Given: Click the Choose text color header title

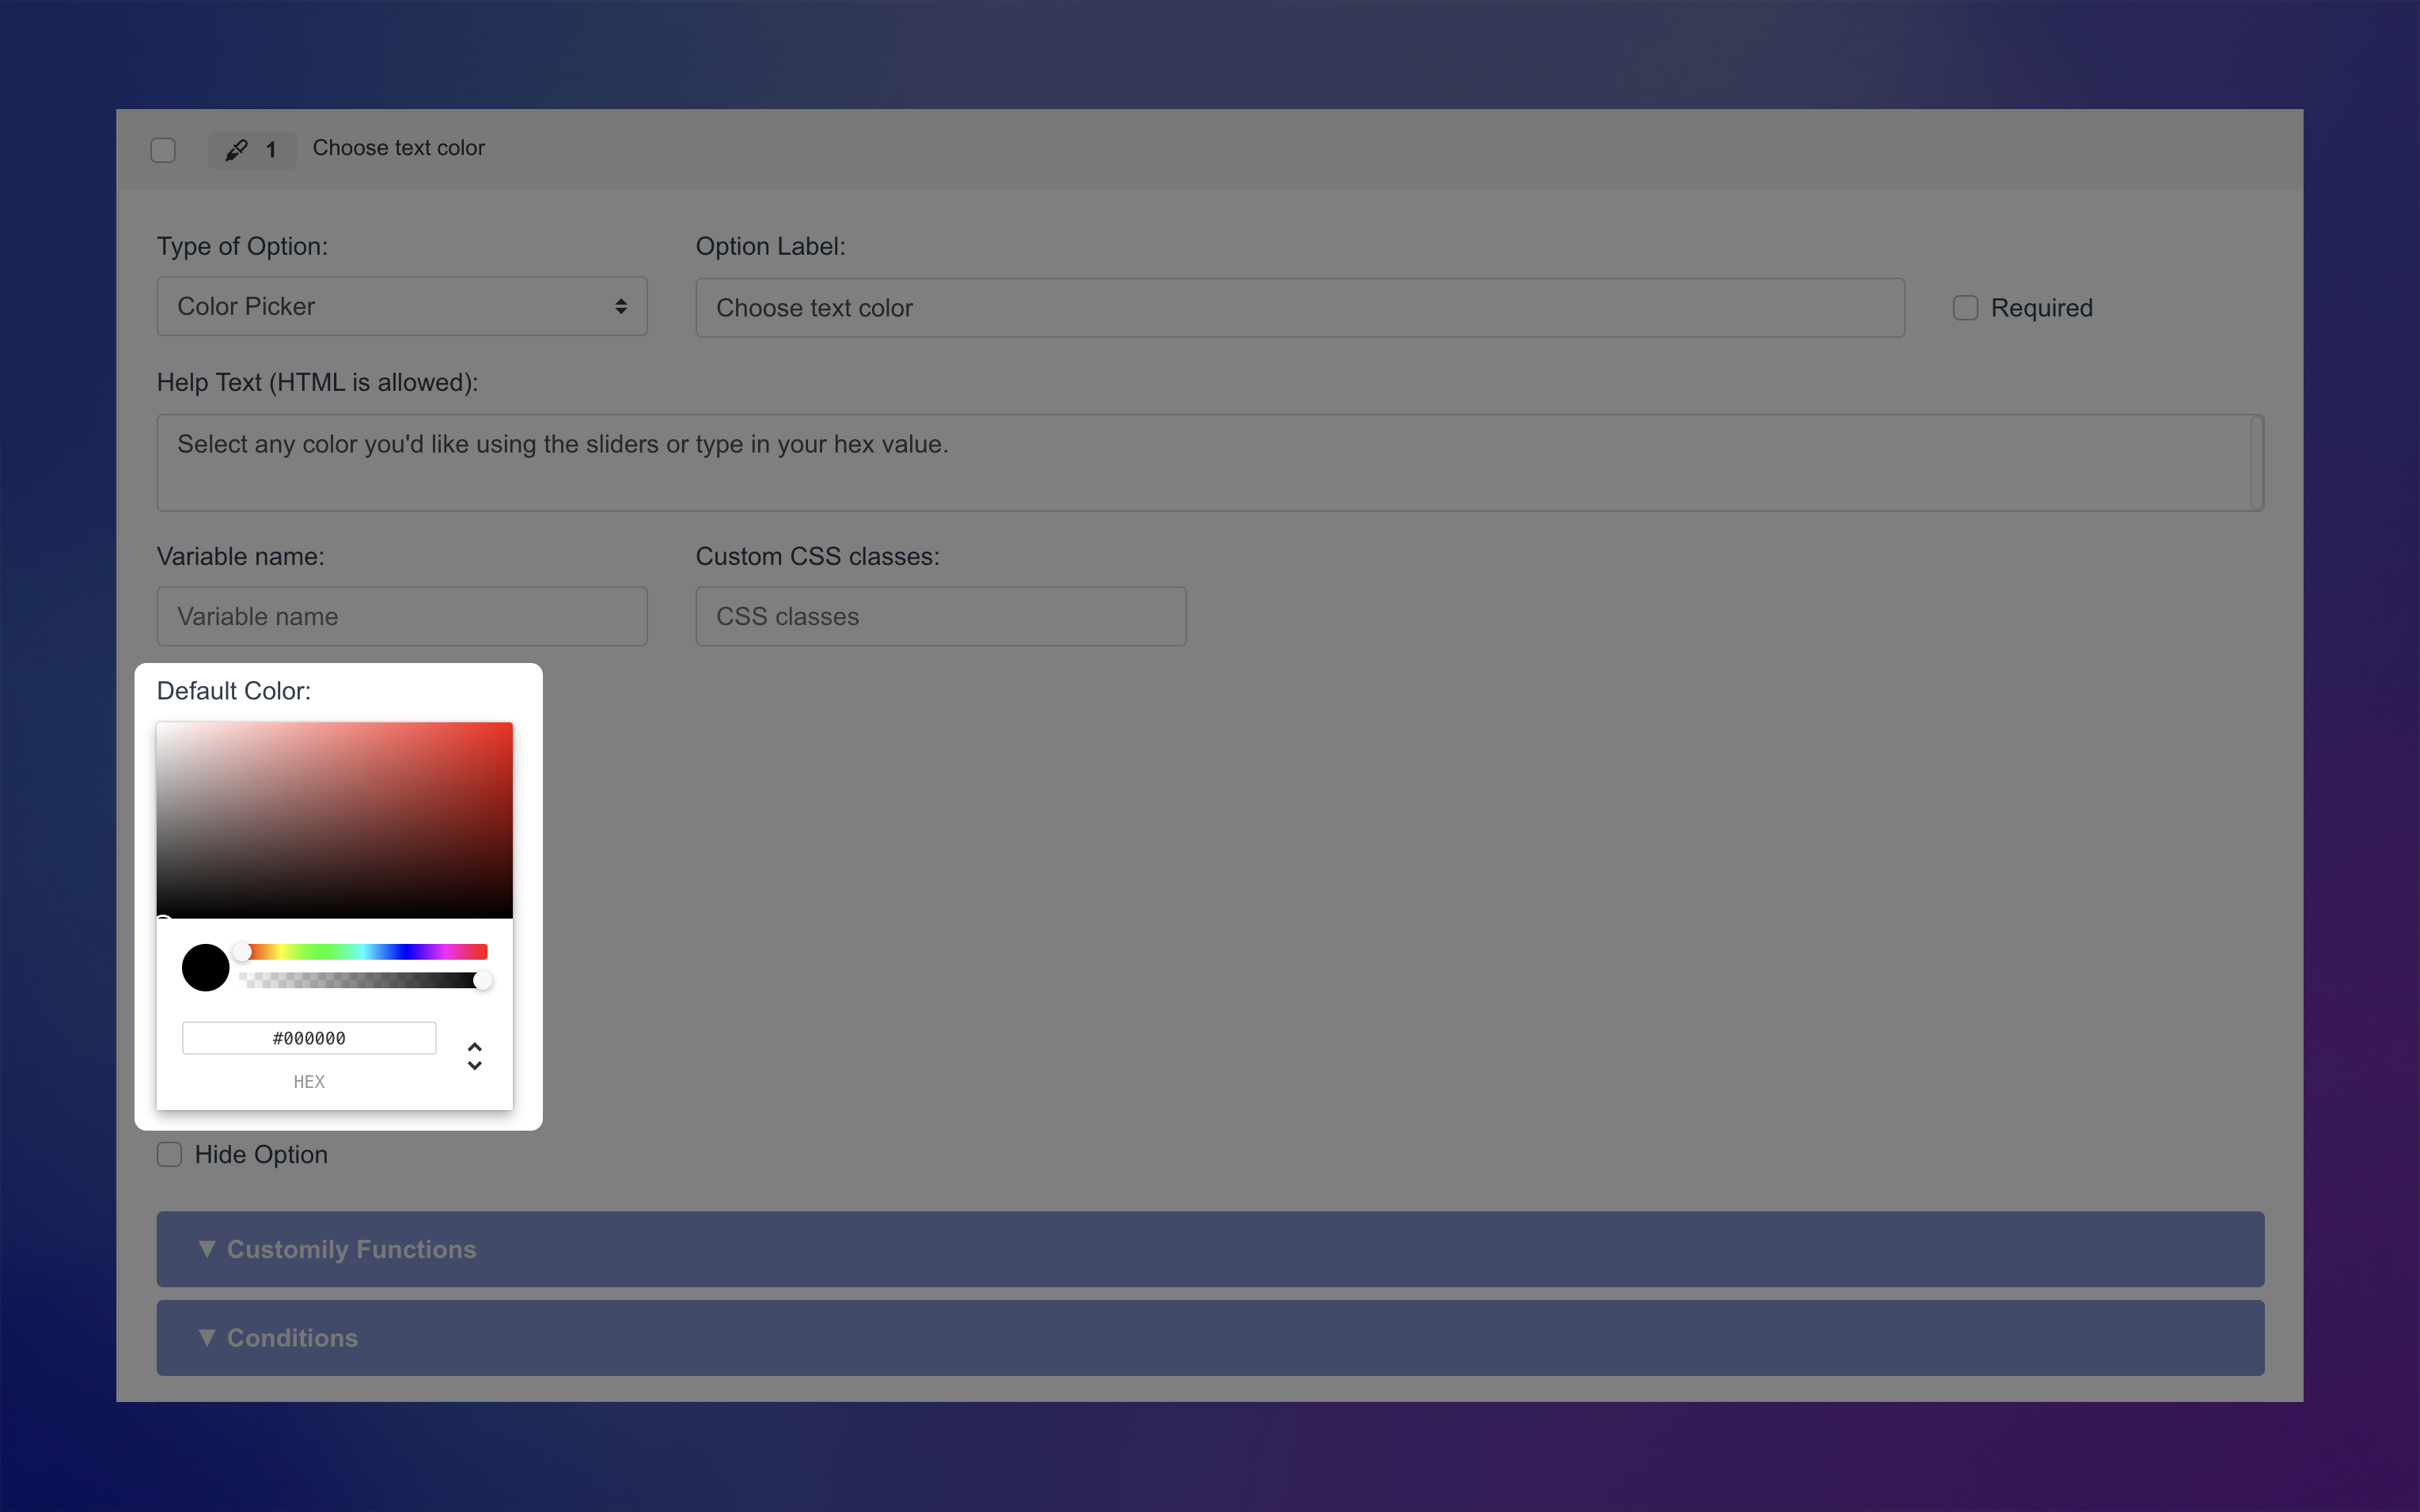Looking at the screenshot, I should pos(398,148).
